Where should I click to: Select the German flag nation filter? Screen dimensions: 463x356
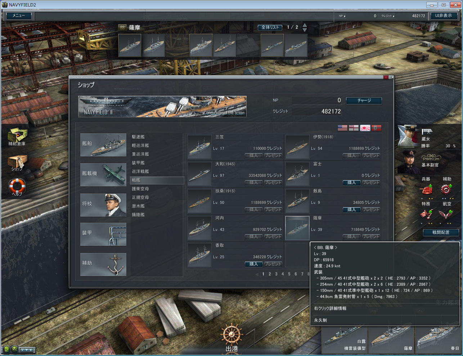pyautogui.click(x=376, y=128)
